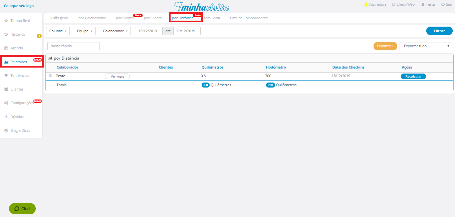
Task: Open the Exportar tudo select box
Action: [x=425, y=46]
